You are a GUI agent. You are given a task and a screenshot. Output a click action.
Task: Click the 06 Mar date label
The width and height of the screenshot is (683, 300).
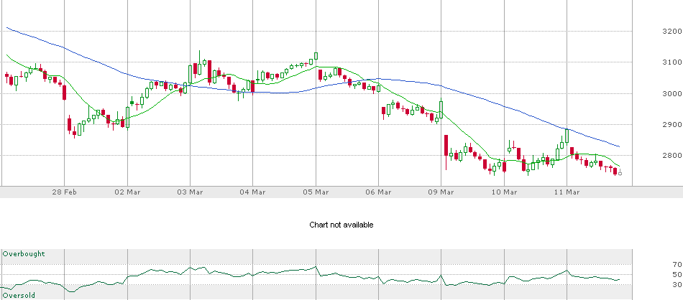[x=378, y=192]
